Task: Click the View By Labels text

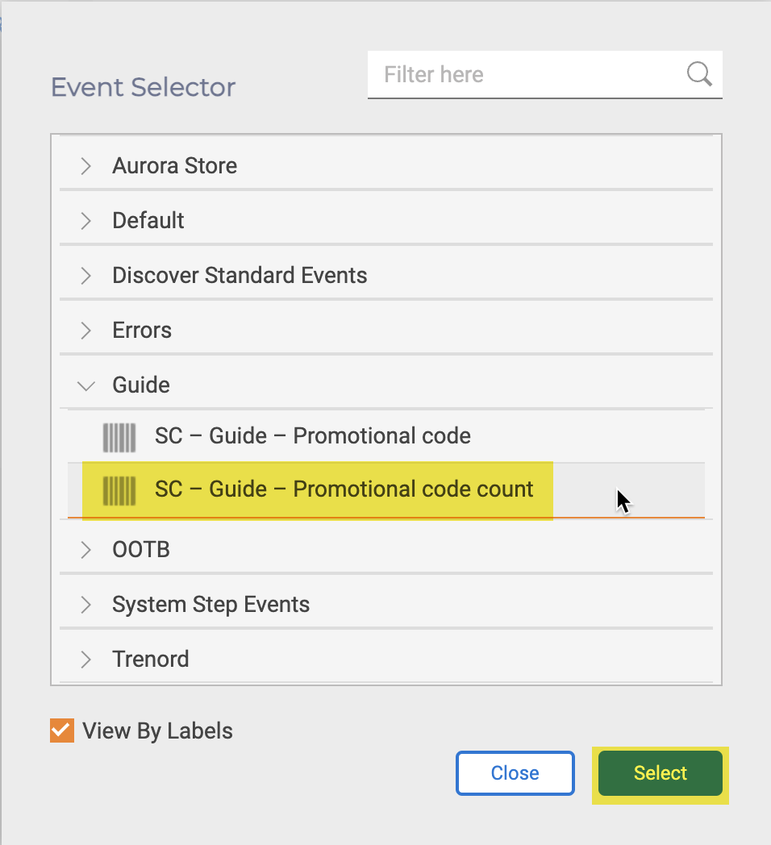Action: (157, 731)
